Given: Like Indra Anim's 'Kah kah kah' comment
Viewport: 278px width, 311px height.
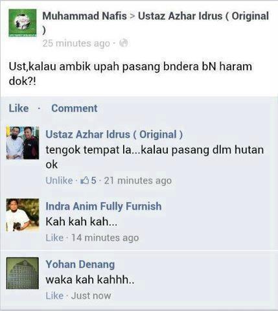Looking at the screenshot, I should (54, 238).
